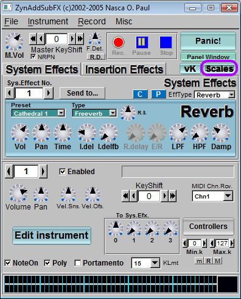Hit the Panic! button
The width and height of the screenshot is (241, 299).
208,41
